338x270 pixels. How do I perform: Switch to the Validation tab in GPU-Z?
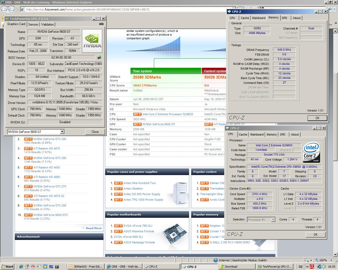(x=48, y=24)
